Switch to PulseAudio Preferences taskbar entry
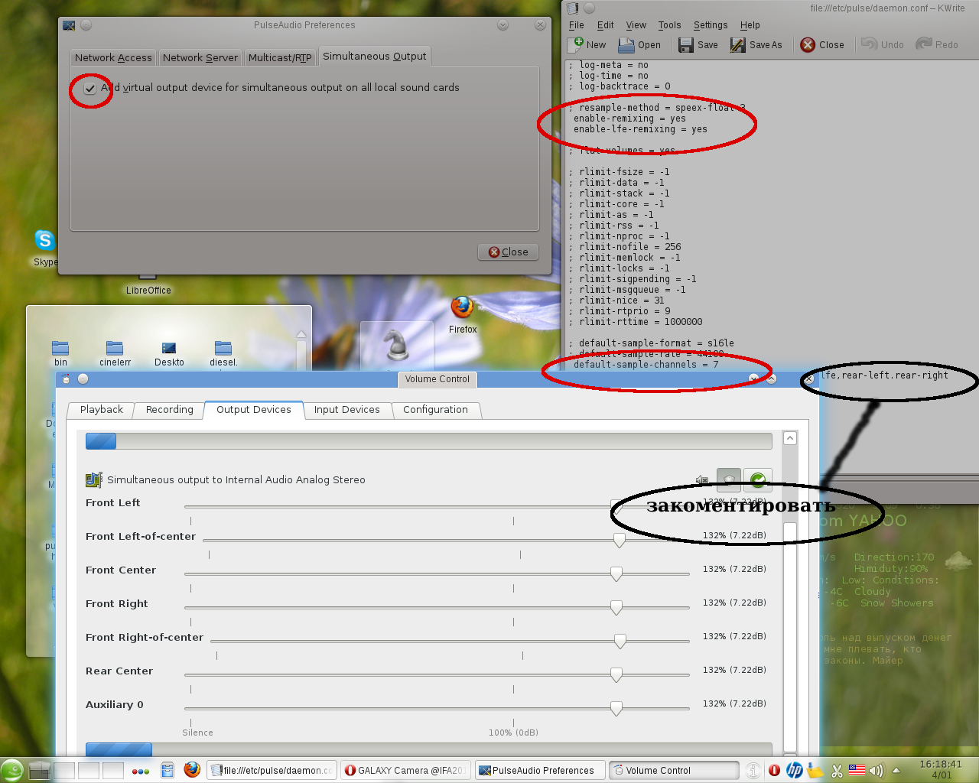The image size is (979, 783). [540, 770]
